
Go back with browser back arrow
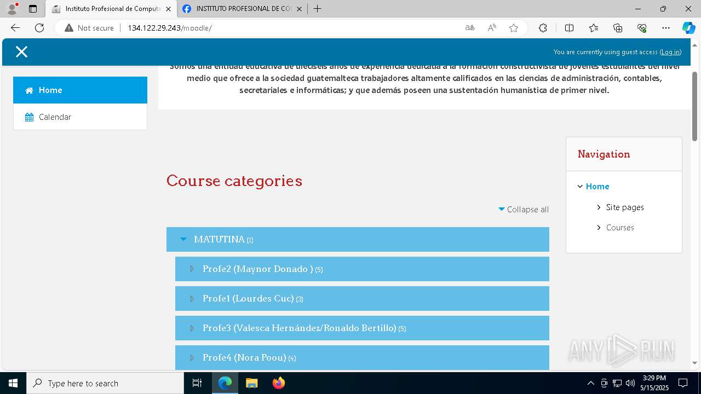tap(15, 28)
